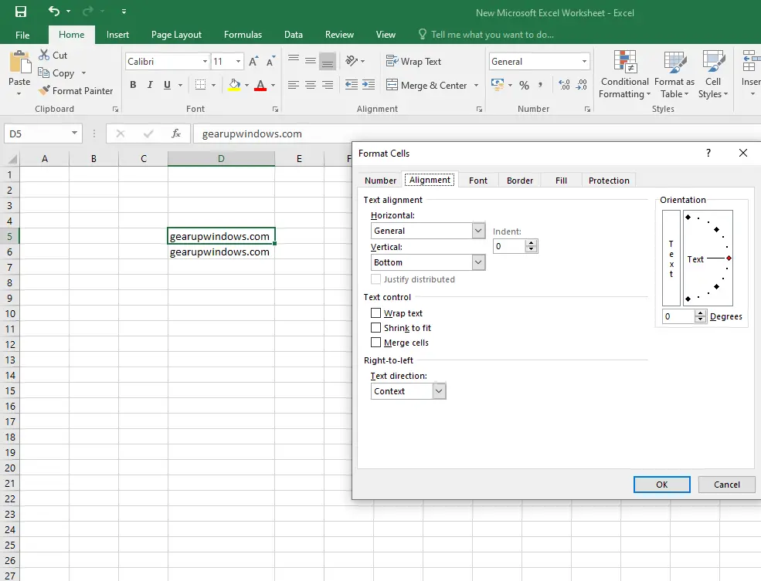This screenshot has height=581, width=761.
Task: Click the Fill Color yellow bucket
Action: click(234, 86)
